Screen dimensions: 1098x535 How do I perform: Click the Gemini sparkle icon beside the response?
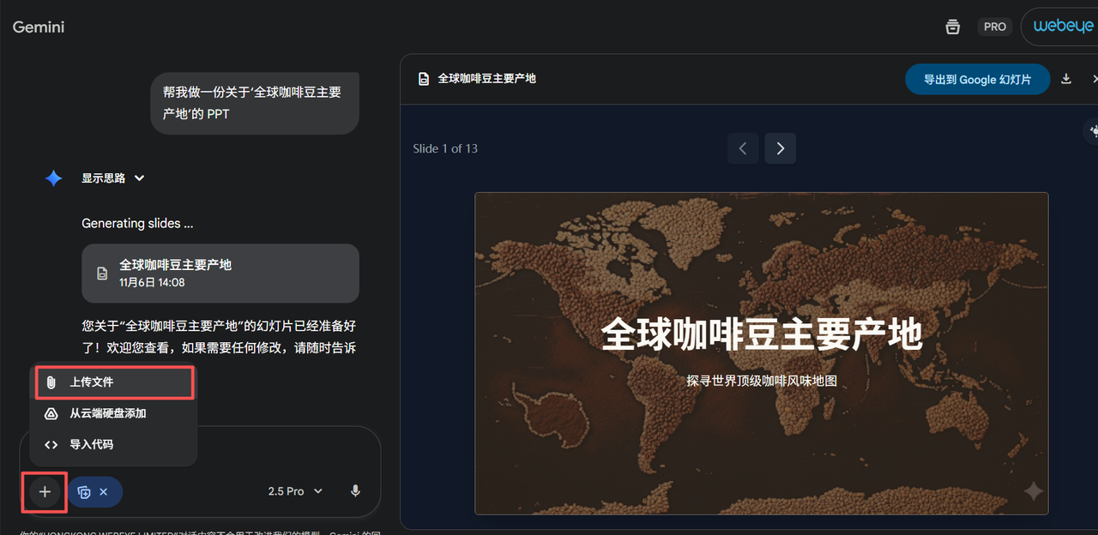point(53,178)
